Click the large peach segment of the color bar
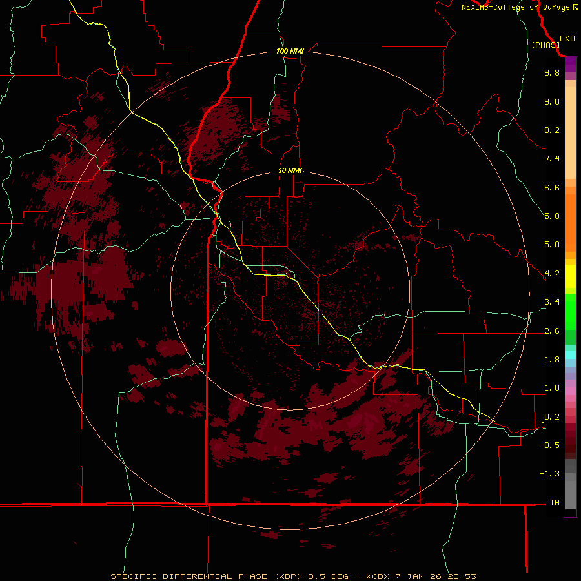Screen dimensions: 581x581 point(570,132)
